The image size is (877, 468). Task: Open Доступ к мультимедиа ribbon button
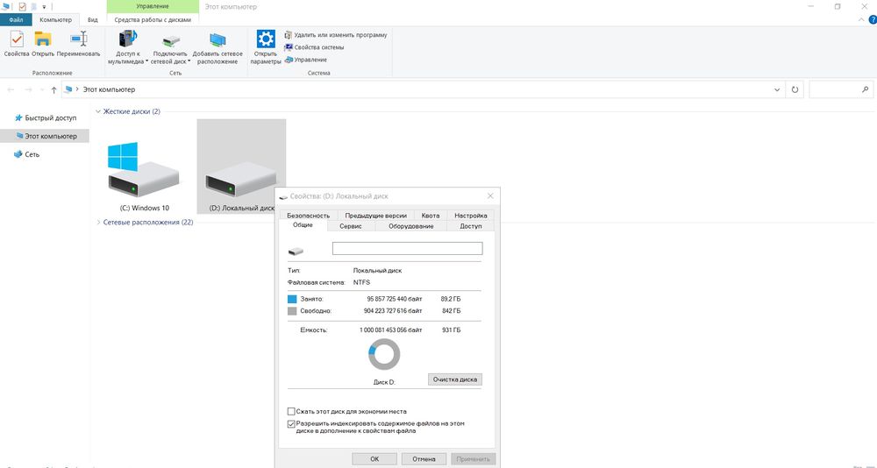(x=128, y=47)
